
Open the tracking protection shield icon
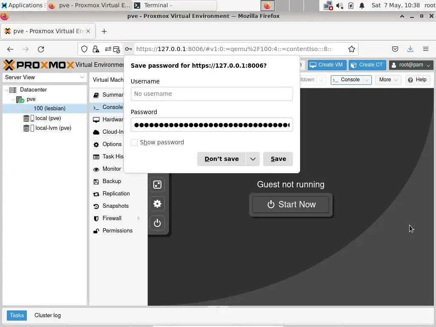click(84, 49)
